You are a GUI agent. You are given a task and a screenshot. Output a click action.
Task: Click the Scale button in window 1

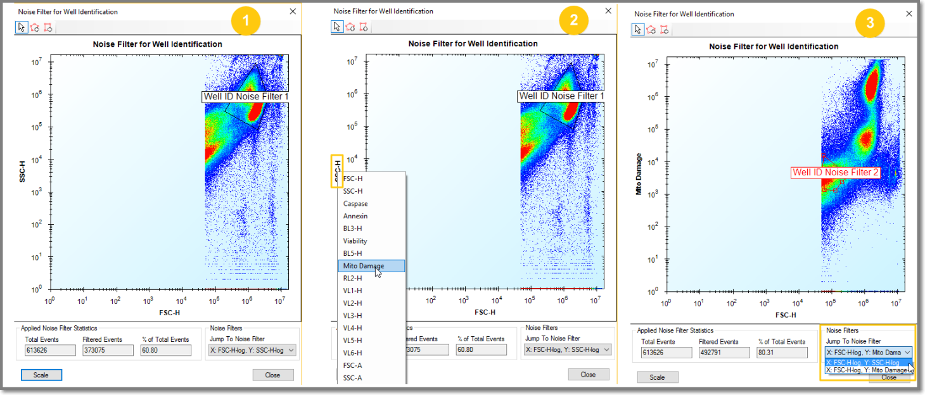click(x=41, y=375)
